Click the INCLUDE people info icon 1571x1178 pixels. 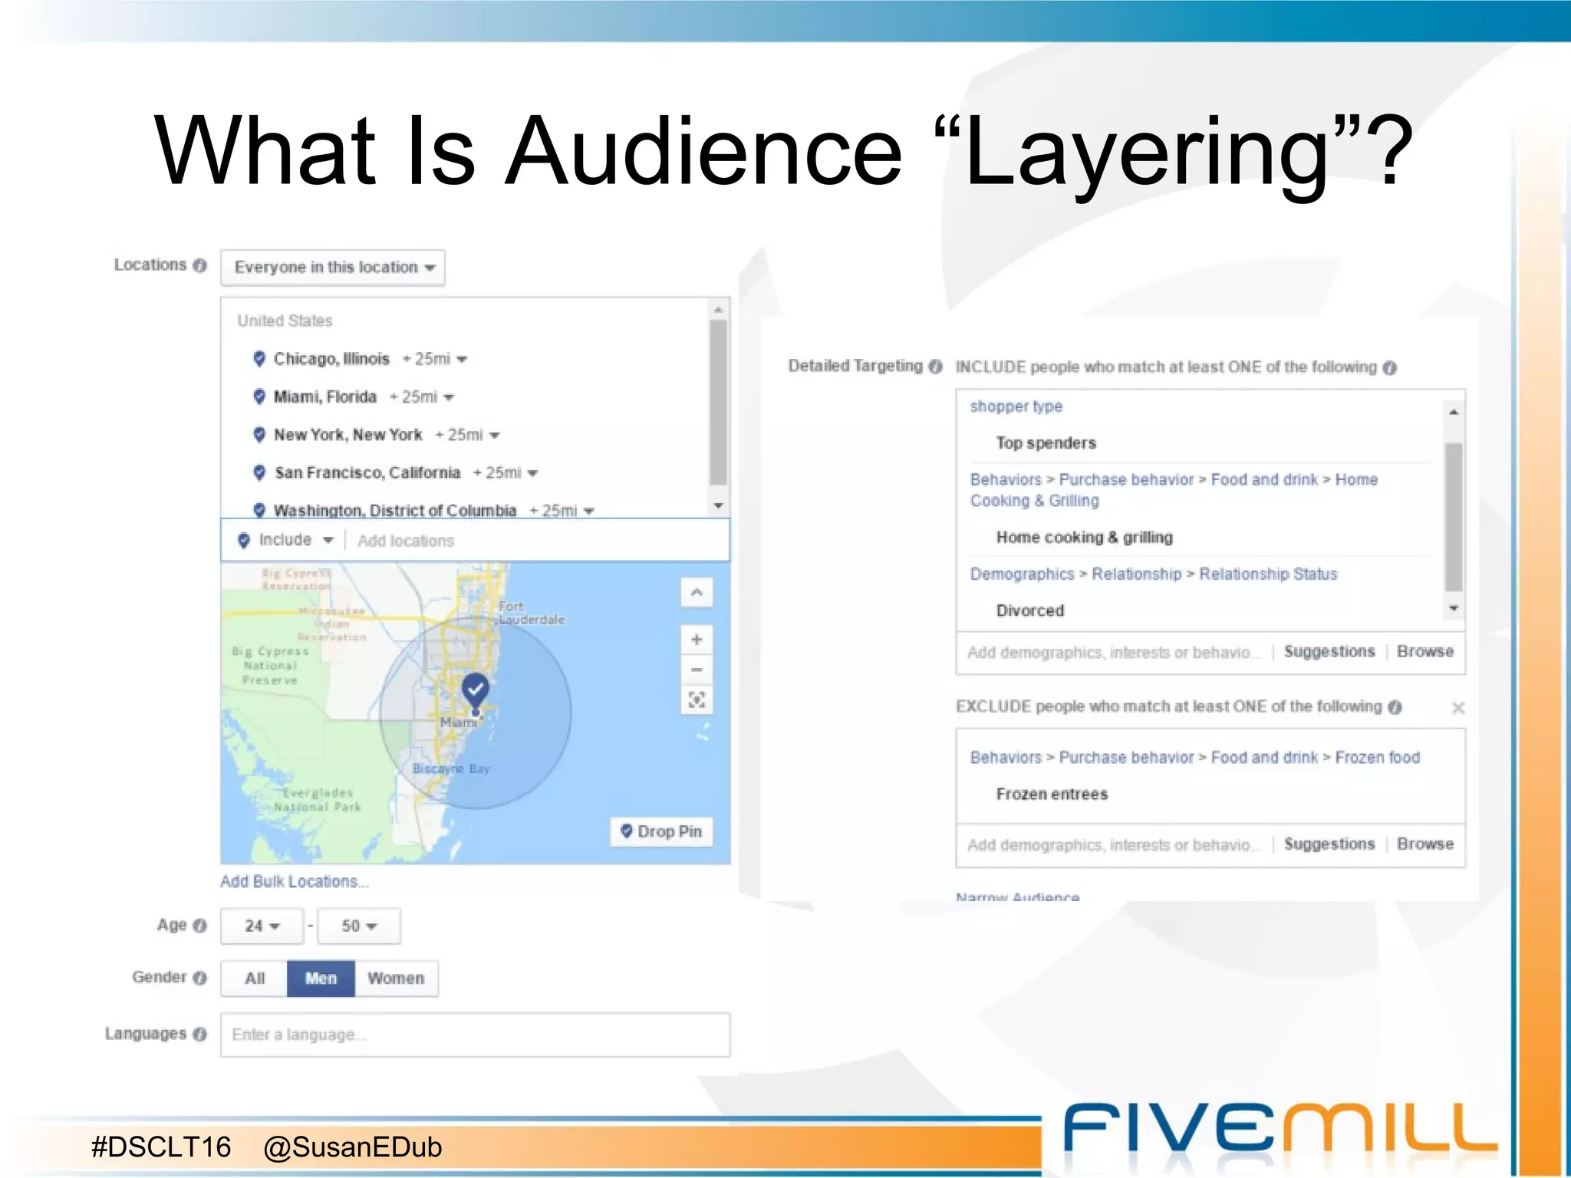tap(1390, 368)
